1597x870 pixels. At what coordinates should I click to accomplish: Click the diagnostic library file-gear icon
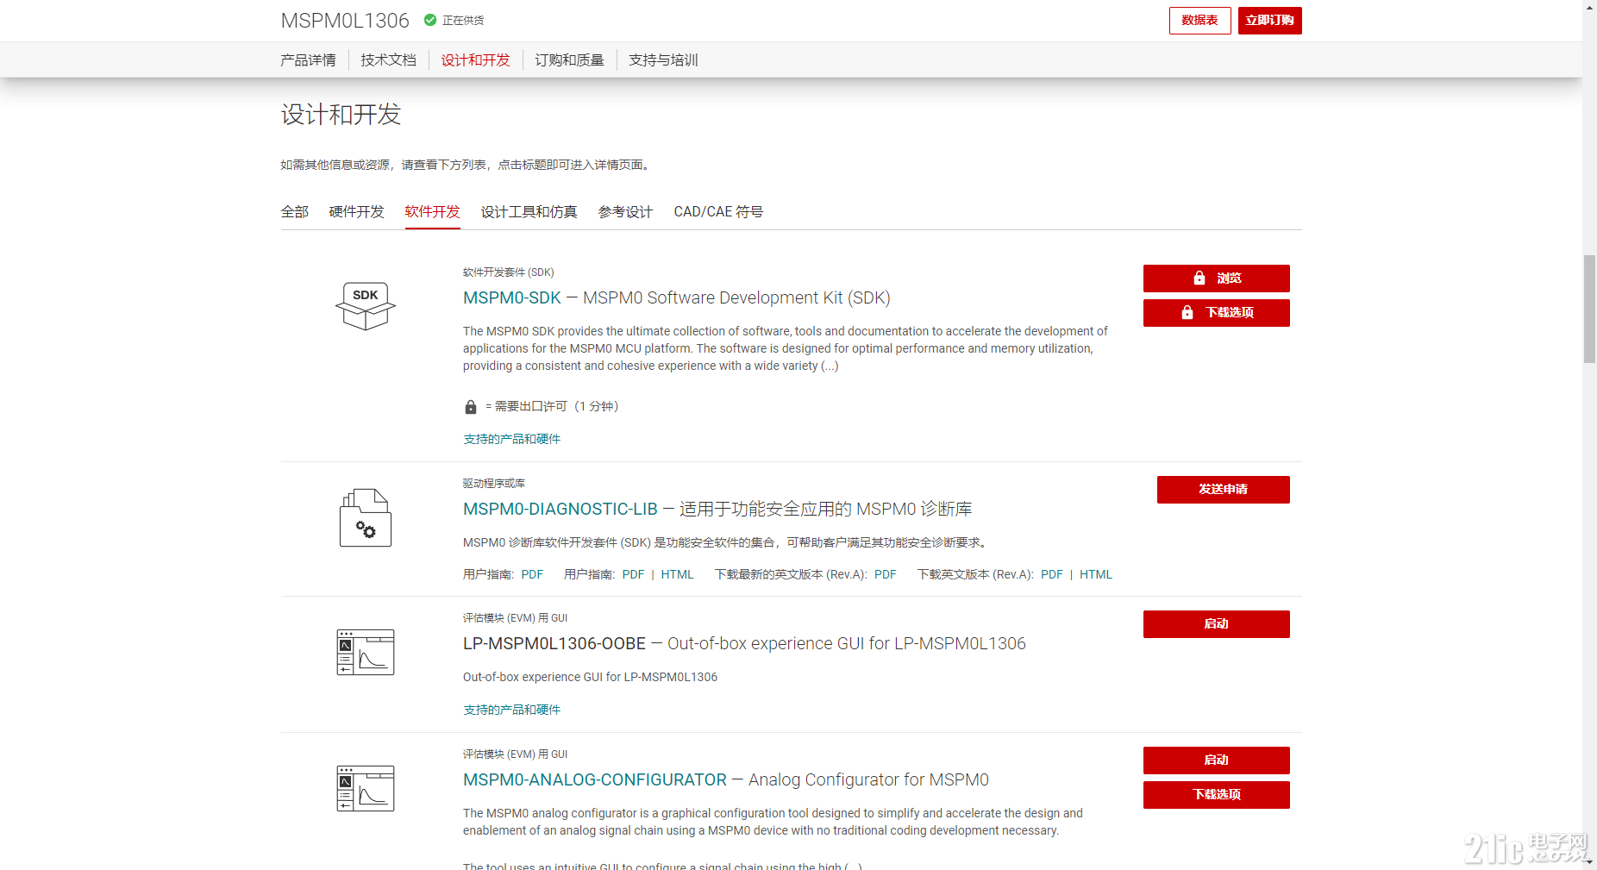coord(366,517)
